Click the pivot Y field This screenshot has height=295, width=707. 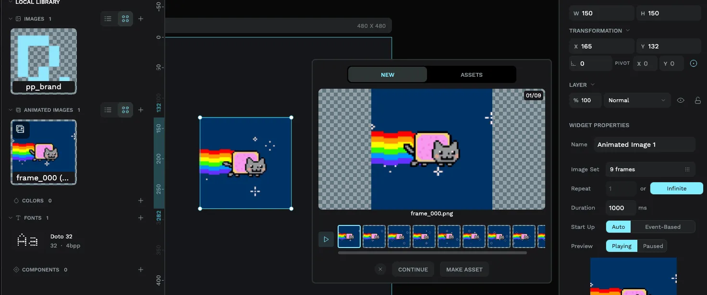point(671,63)
